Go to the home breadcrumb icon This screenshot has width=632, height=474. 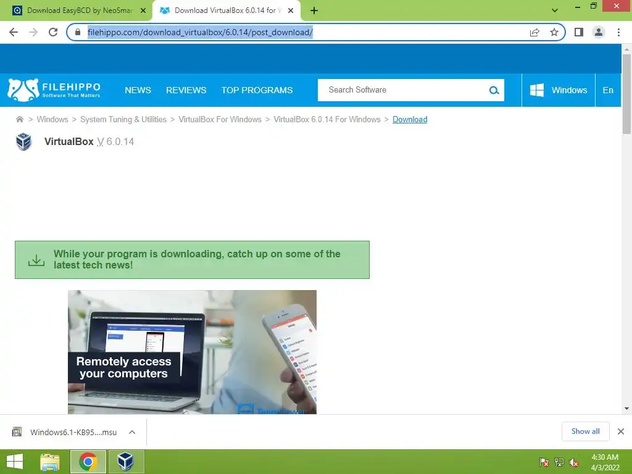[19, 119]
